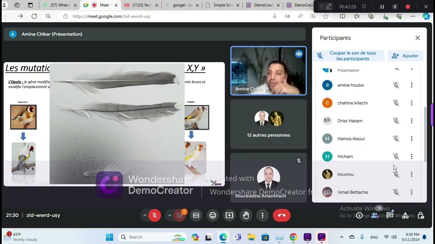Switch to the first DemoCreator tab
This screenshot has height=244, width=435.
point(263,5)
